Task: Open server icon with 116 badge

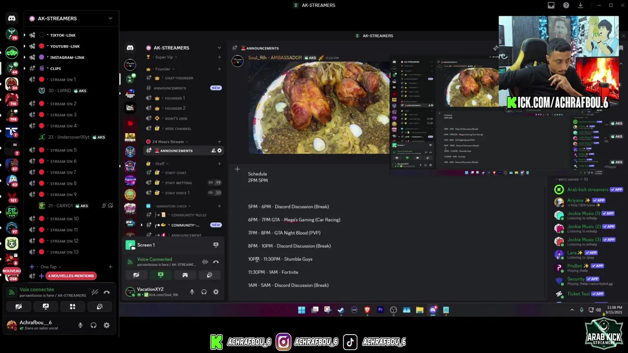Action: [12, 100]
